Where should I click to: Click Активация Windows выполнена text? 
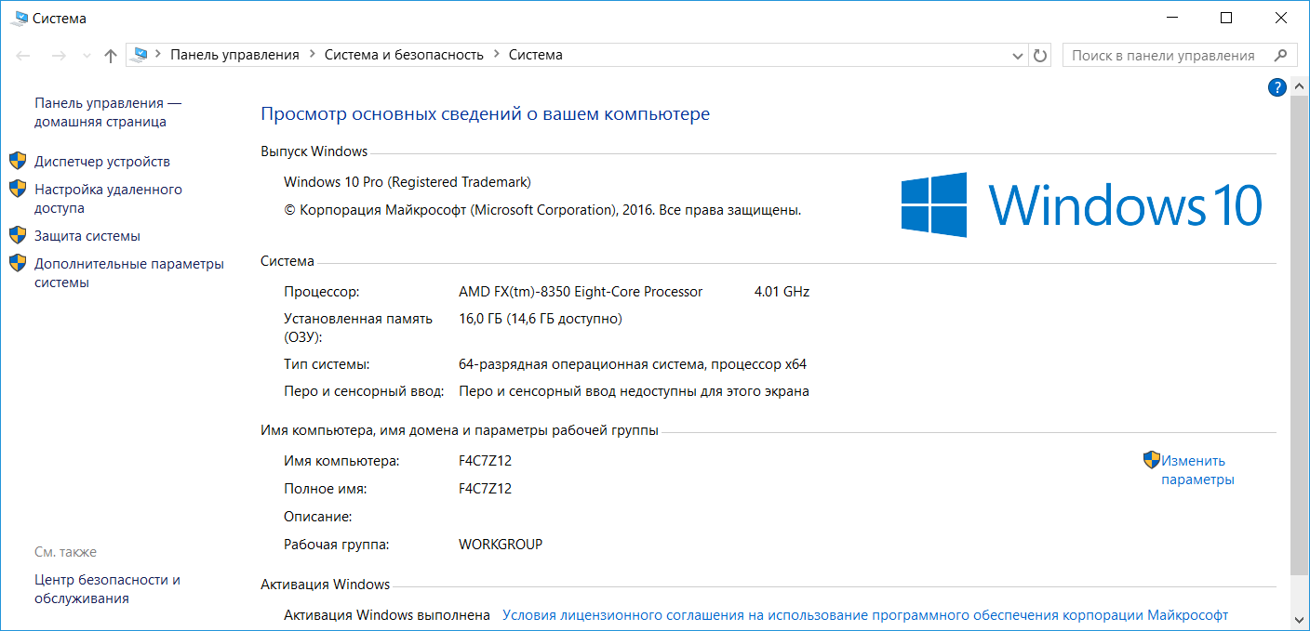point(387,615)
